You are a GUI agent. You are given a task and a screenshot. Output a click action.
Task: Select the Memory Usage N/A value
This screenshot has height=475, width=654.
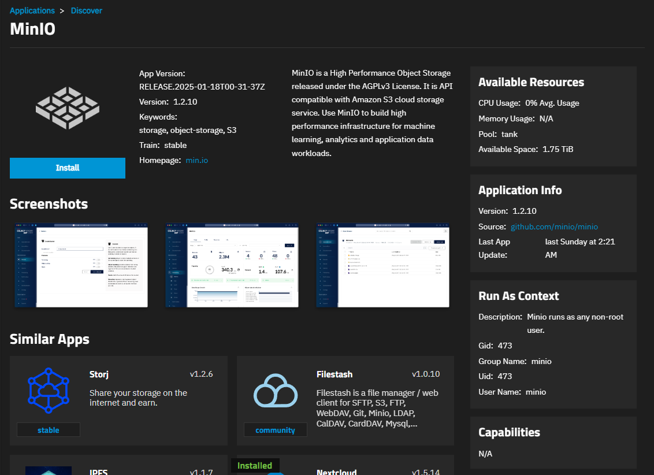[x=547, y=118]
